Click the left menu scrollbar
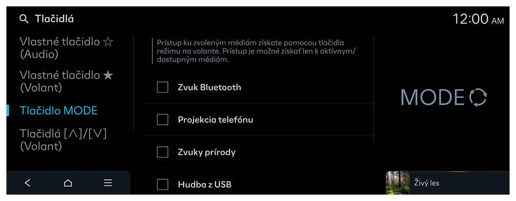516x201 pixels. click(x=134, y=83)
